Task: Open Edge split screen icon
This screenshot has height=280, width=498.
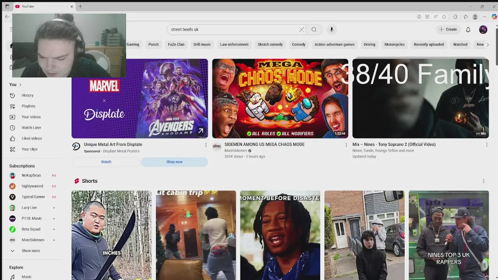Action: point(427,17)
